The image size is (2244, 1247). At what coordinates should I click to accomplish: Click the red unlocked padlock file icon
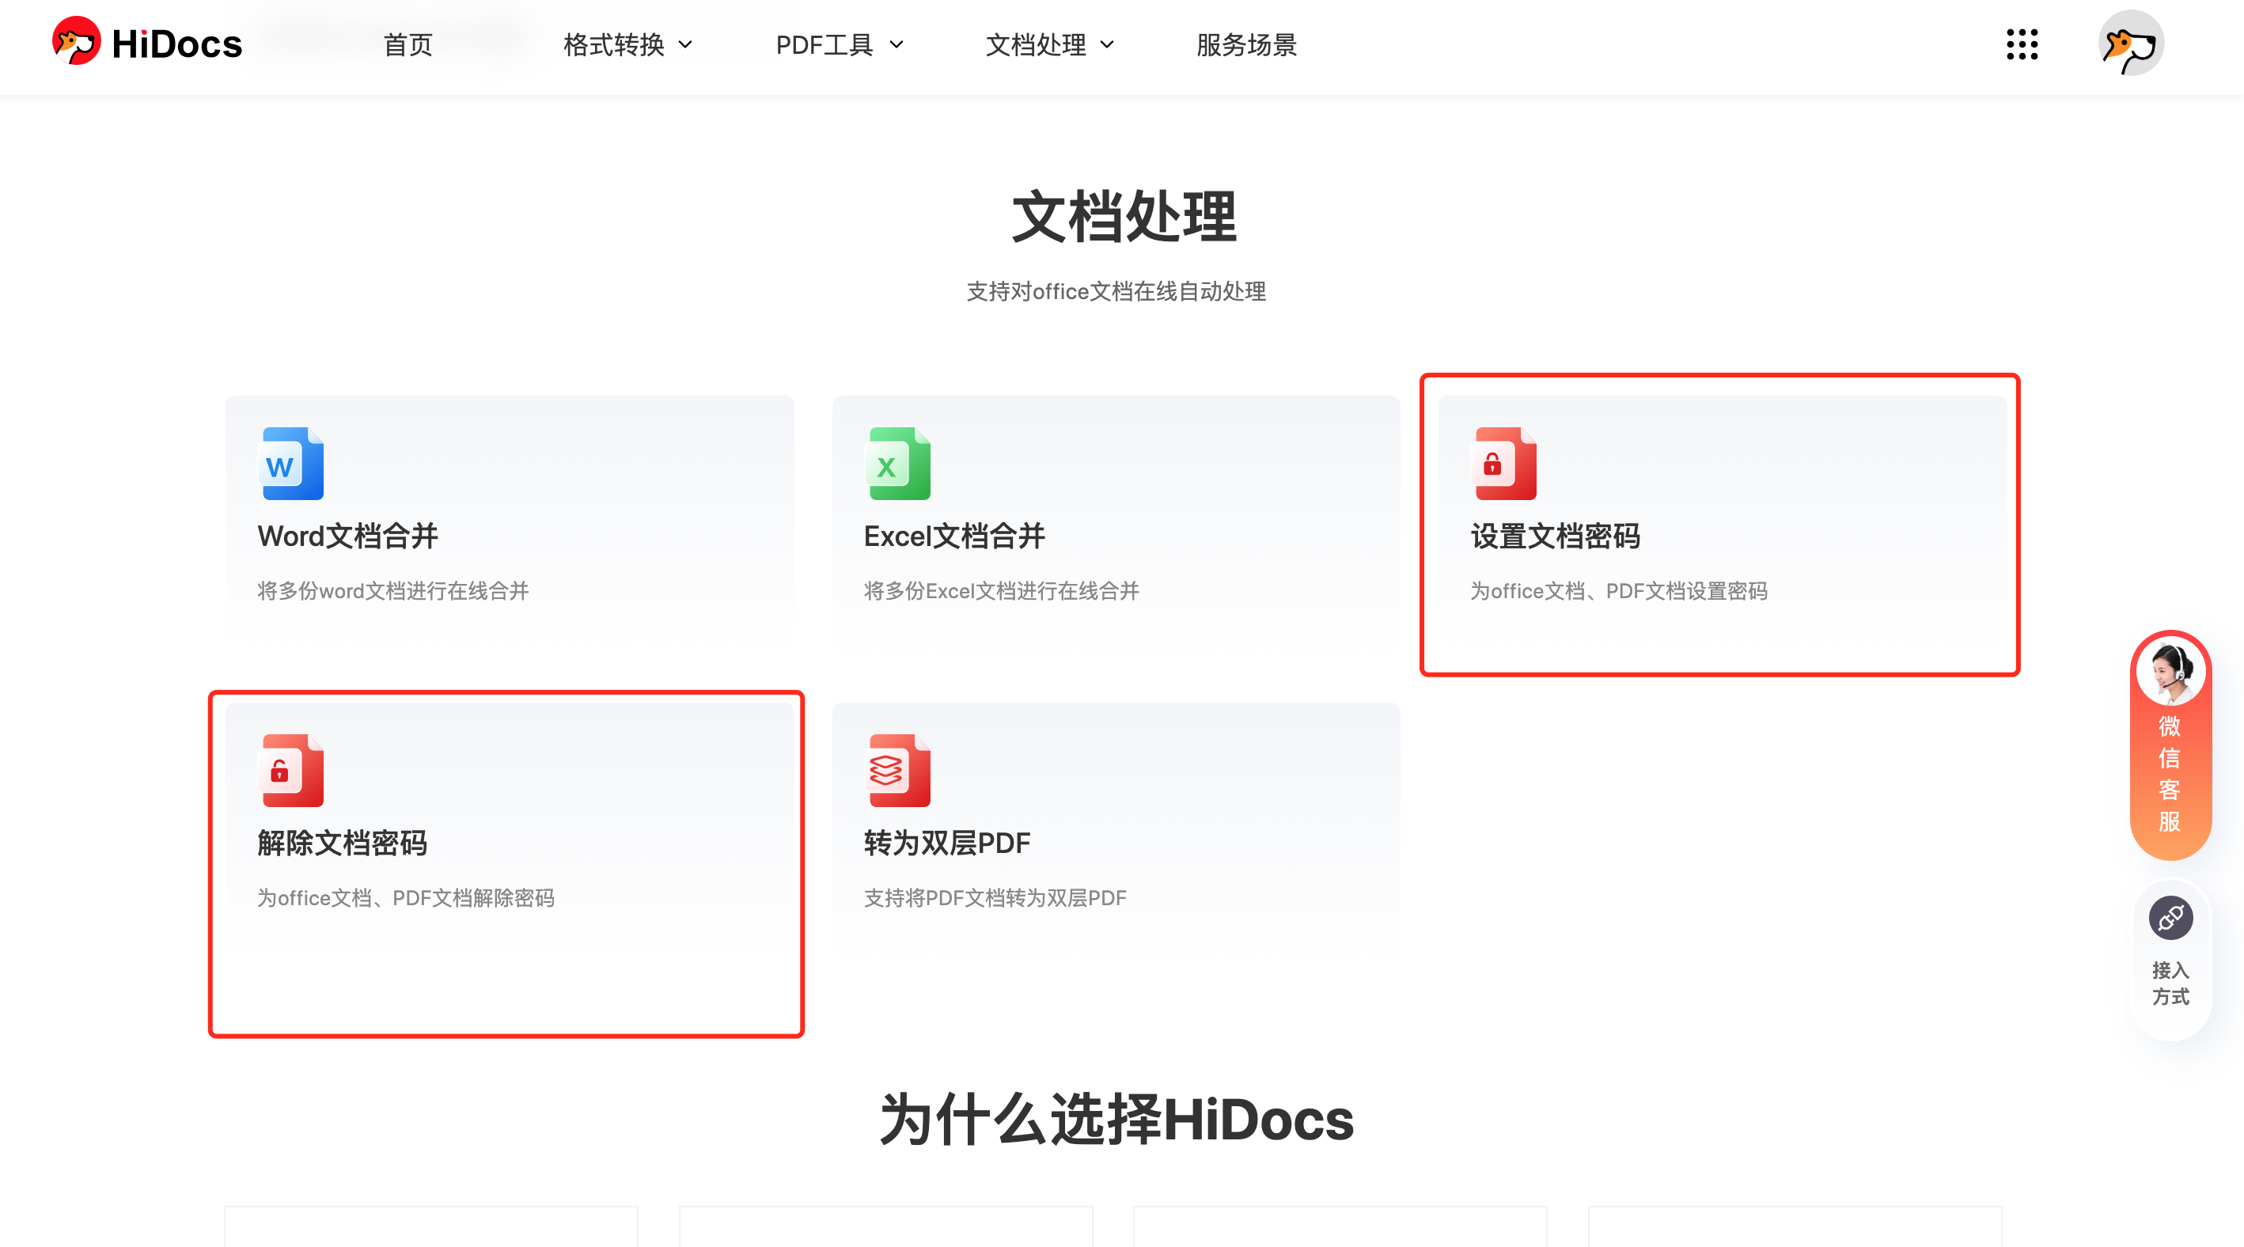coord(292,771)
